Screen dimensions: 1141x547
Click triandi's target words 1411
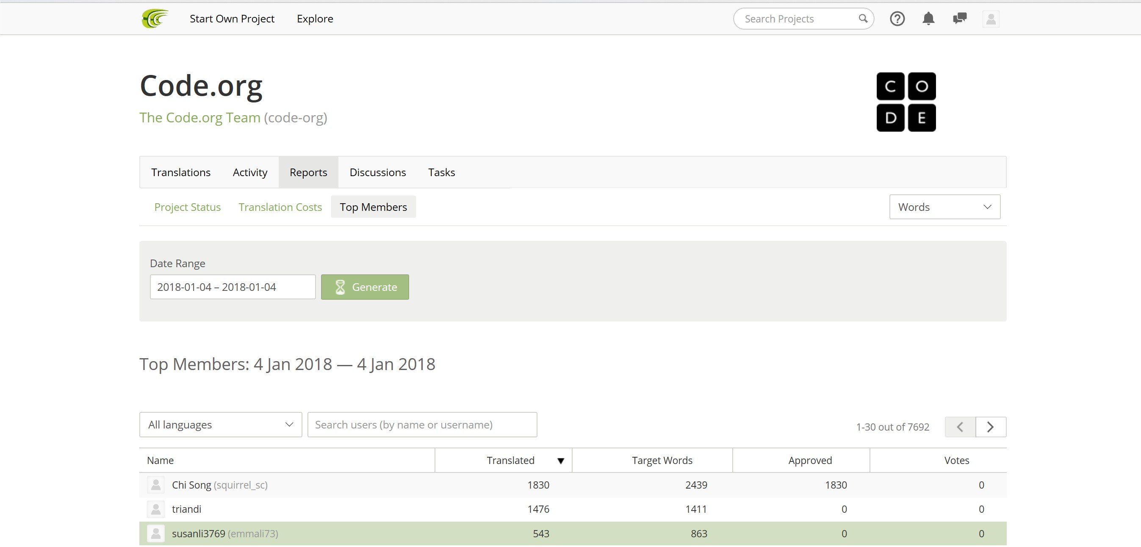pyautogui.click(x=696, y=509)
